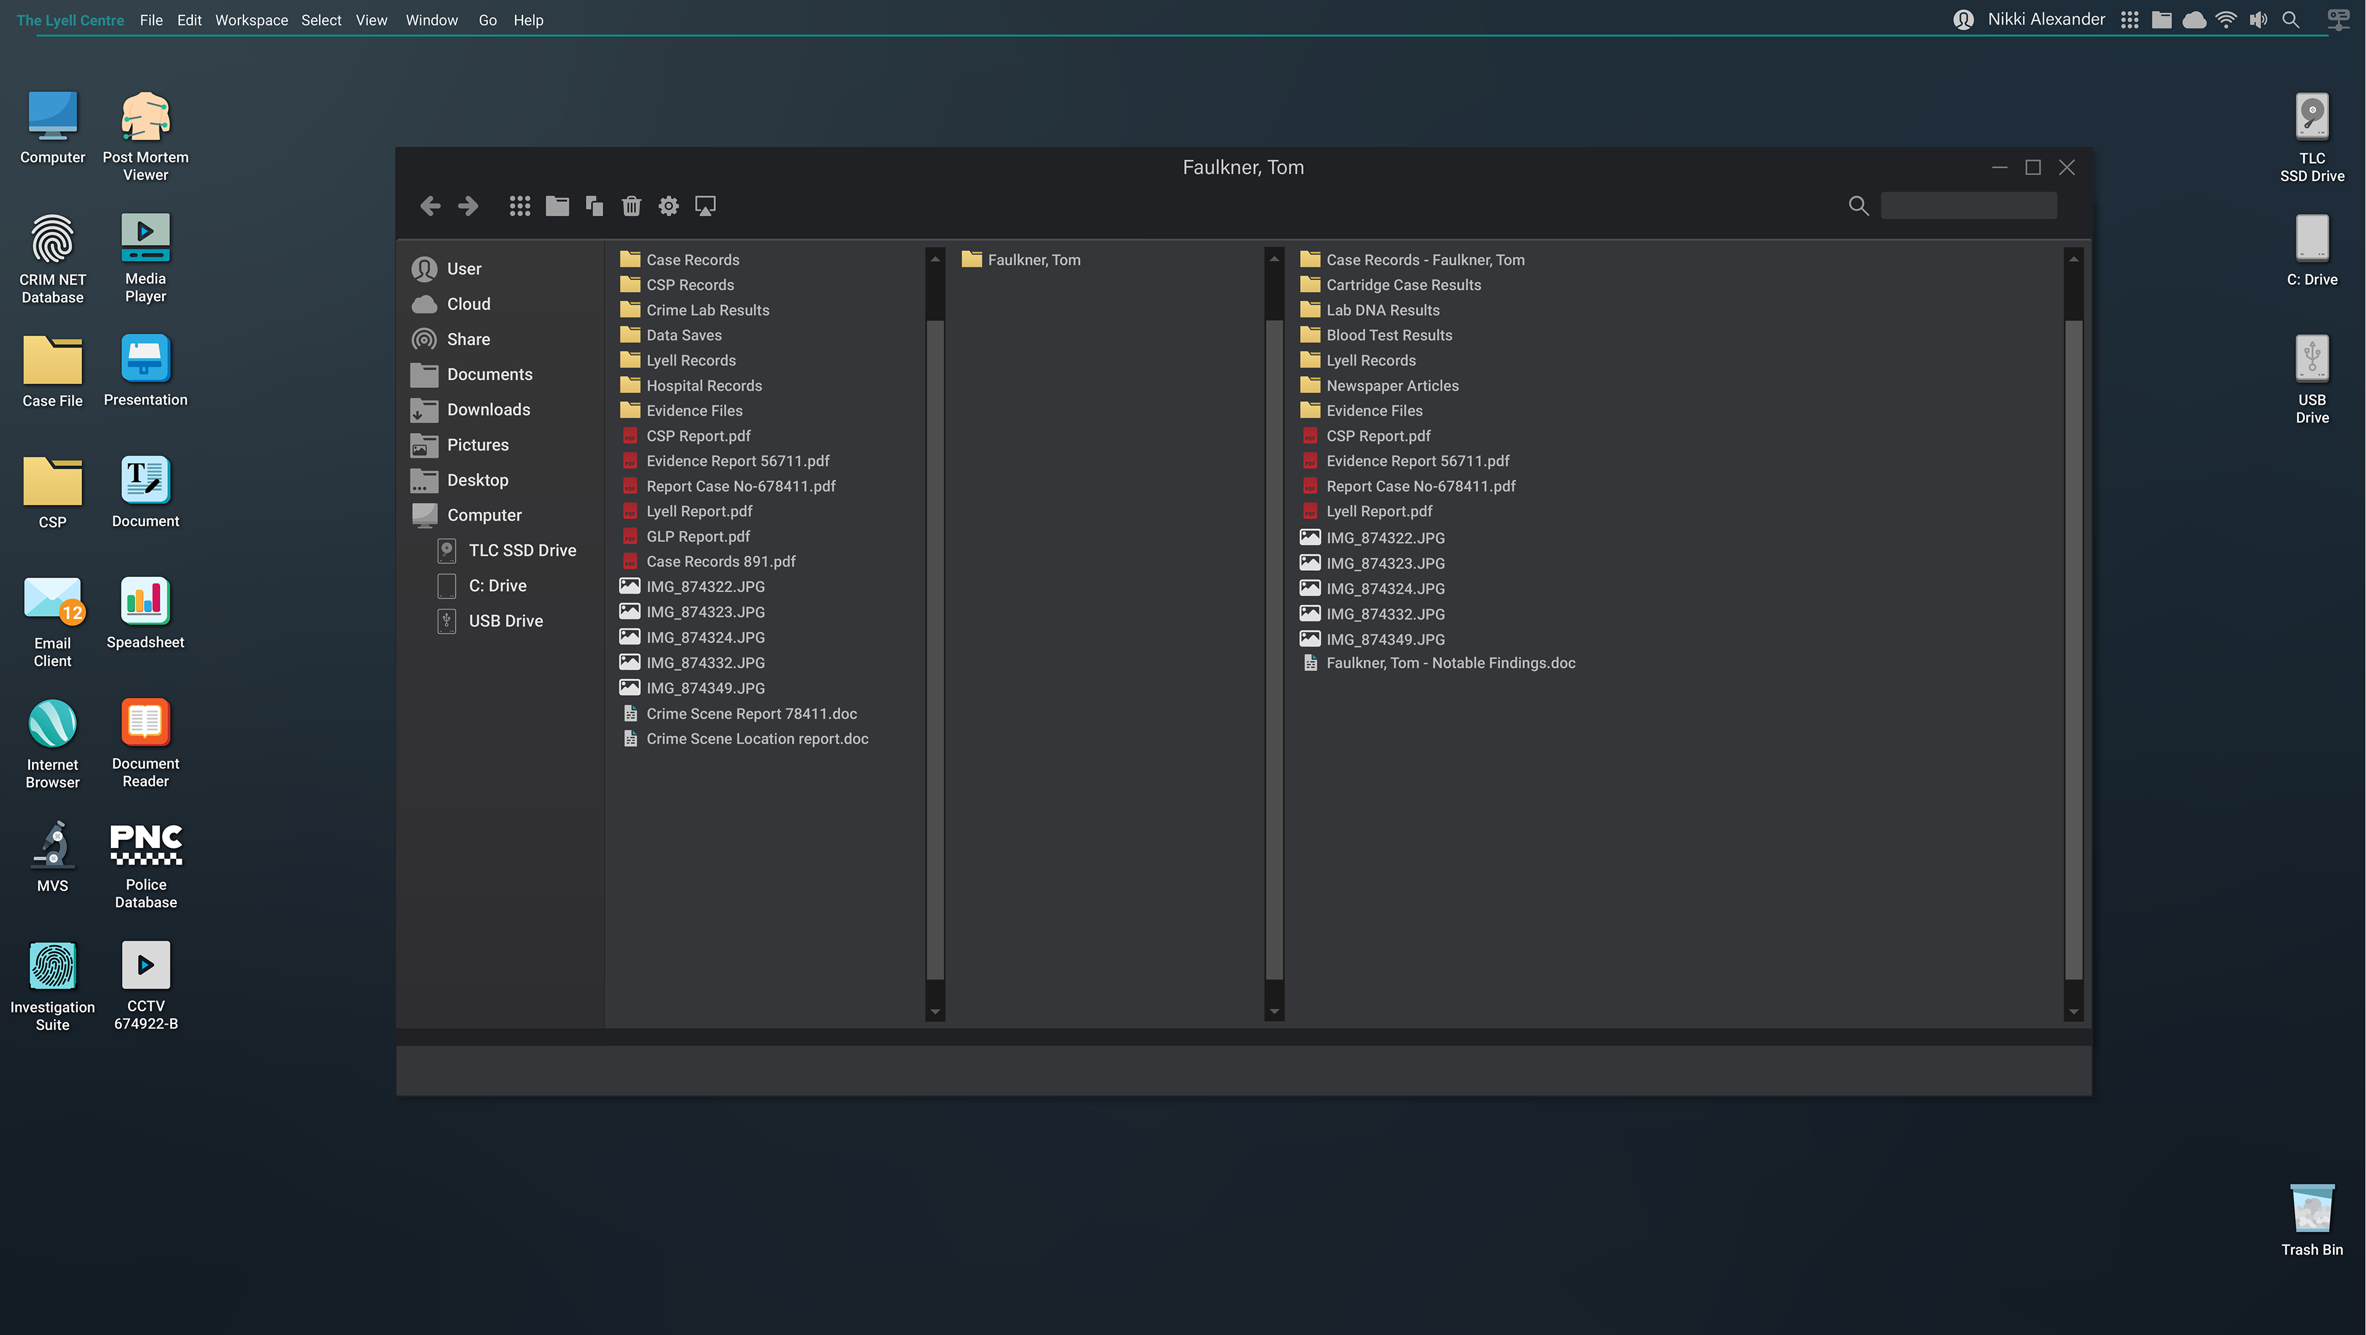
Task: Open the TLC SSD Drive desktop icon
Action: point(2312,138)
